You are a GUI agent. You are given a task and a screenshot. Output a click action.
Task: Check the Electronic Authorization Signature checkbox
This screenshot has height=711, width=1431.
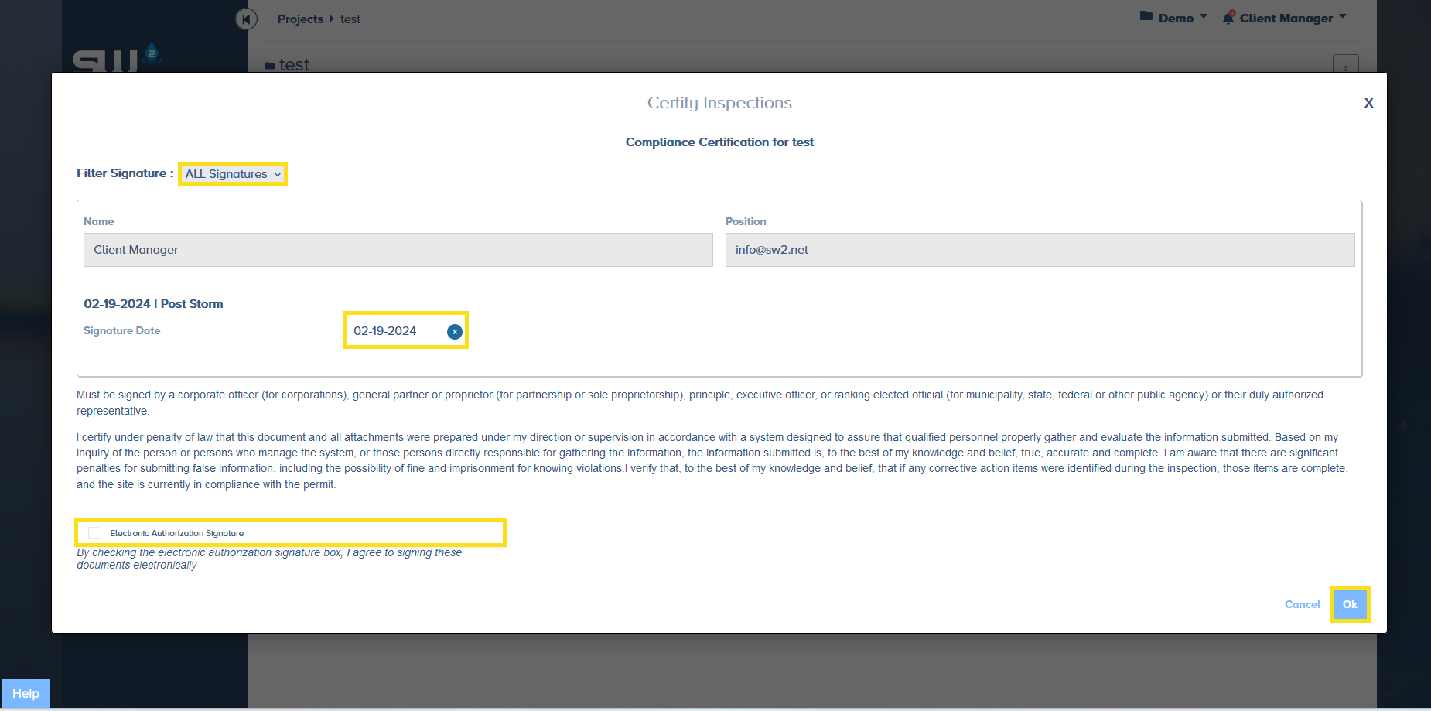tap(95, 533)
